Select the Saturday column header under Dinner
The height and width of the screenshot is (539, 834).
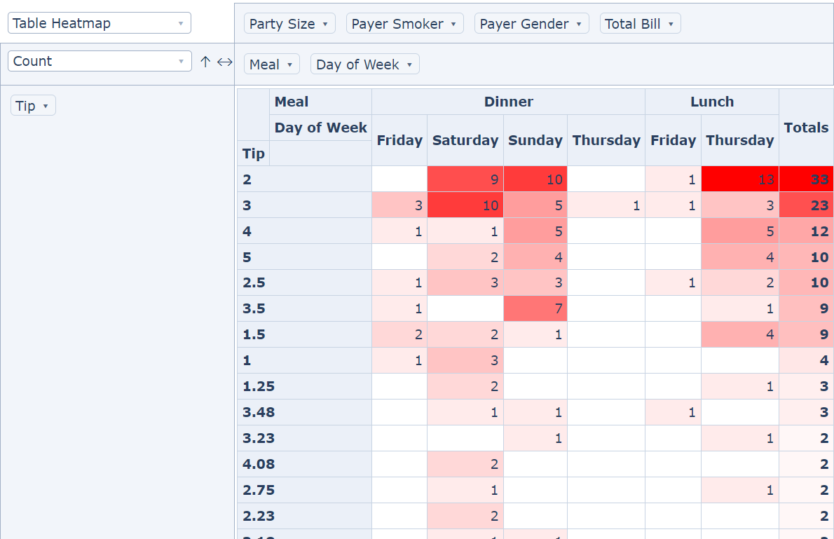click(x=465, y=140)
